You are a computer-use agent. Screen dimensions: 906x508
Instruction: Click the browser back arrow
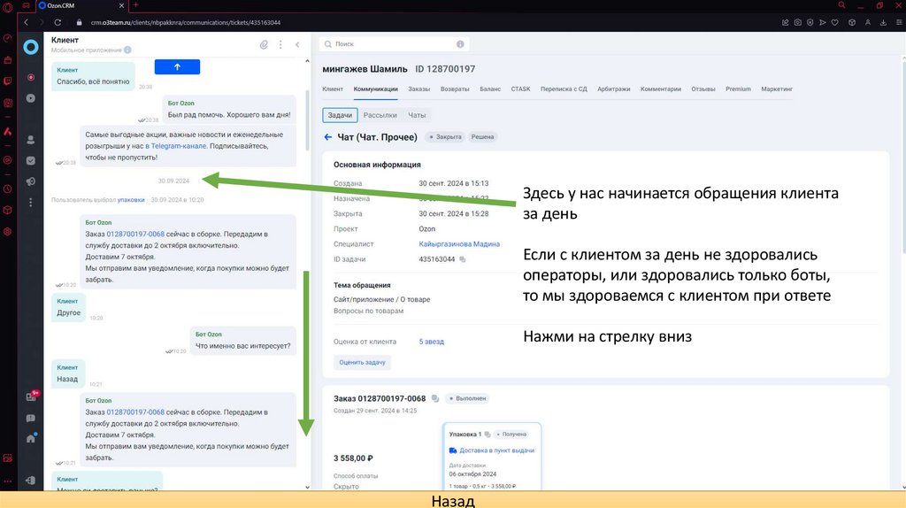(26, 22)
